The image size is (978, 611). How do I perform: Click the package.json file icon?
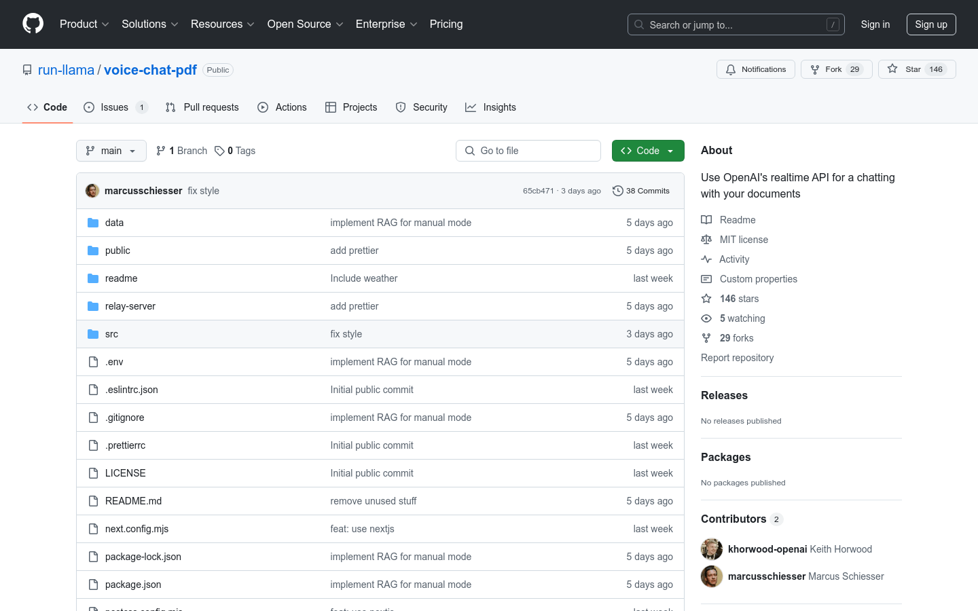pyautogui.click(x=93, y=585)
